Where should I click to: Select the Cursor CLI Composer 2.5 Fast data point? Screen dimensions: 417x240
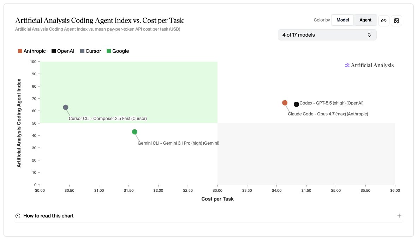(x=66, y=107)
